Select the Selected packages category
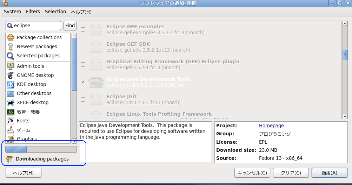 (x=38, y=56)
